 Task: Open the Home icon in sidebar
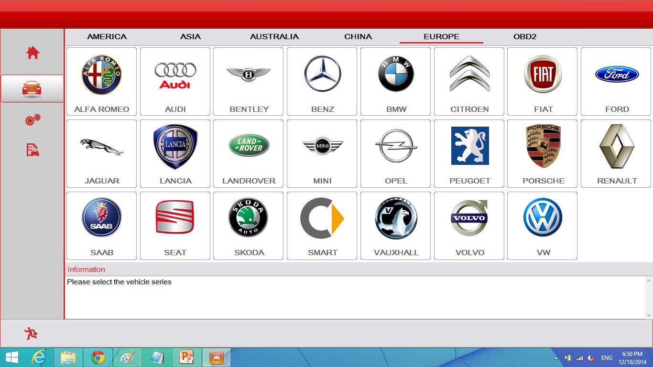(x=33, y=53)
